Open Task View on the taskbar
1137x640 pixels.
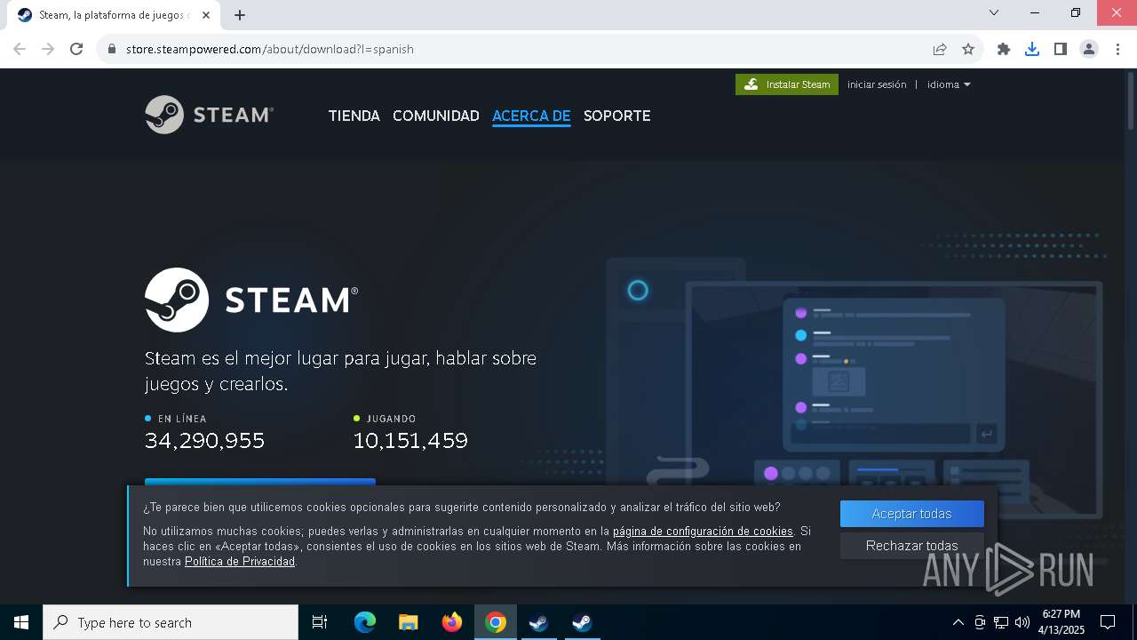pos(320,622)
